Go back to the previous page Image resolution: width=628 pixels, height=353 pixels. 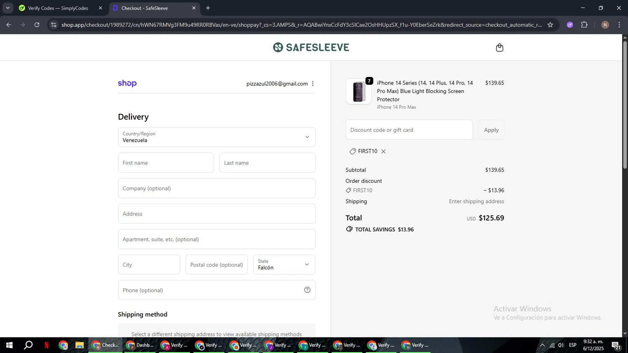9,25
